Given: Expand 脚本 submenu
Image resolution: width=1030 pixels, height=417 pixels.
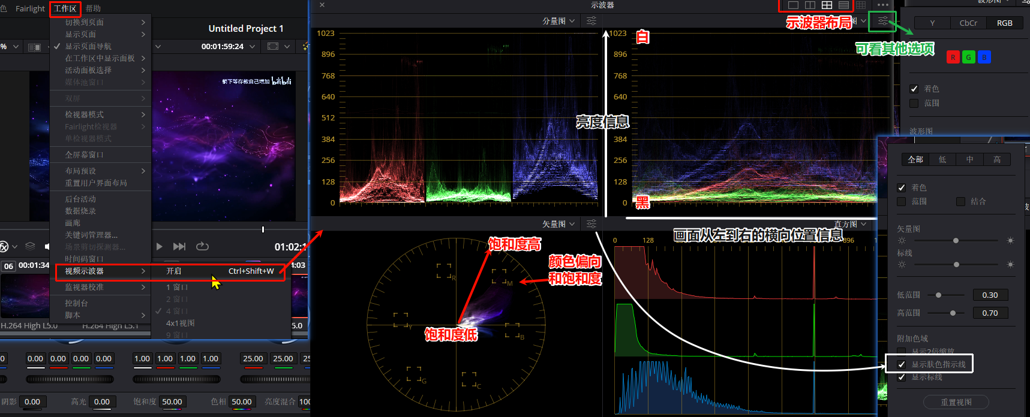Looking at the screenshot, I should (100, 315).
